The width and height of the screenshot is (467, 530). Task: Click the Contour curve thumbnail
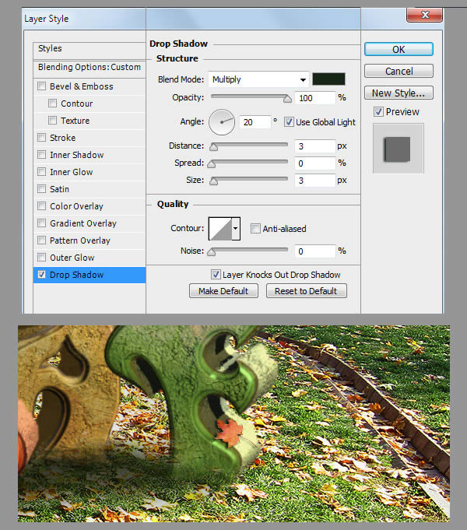point(220,229)
